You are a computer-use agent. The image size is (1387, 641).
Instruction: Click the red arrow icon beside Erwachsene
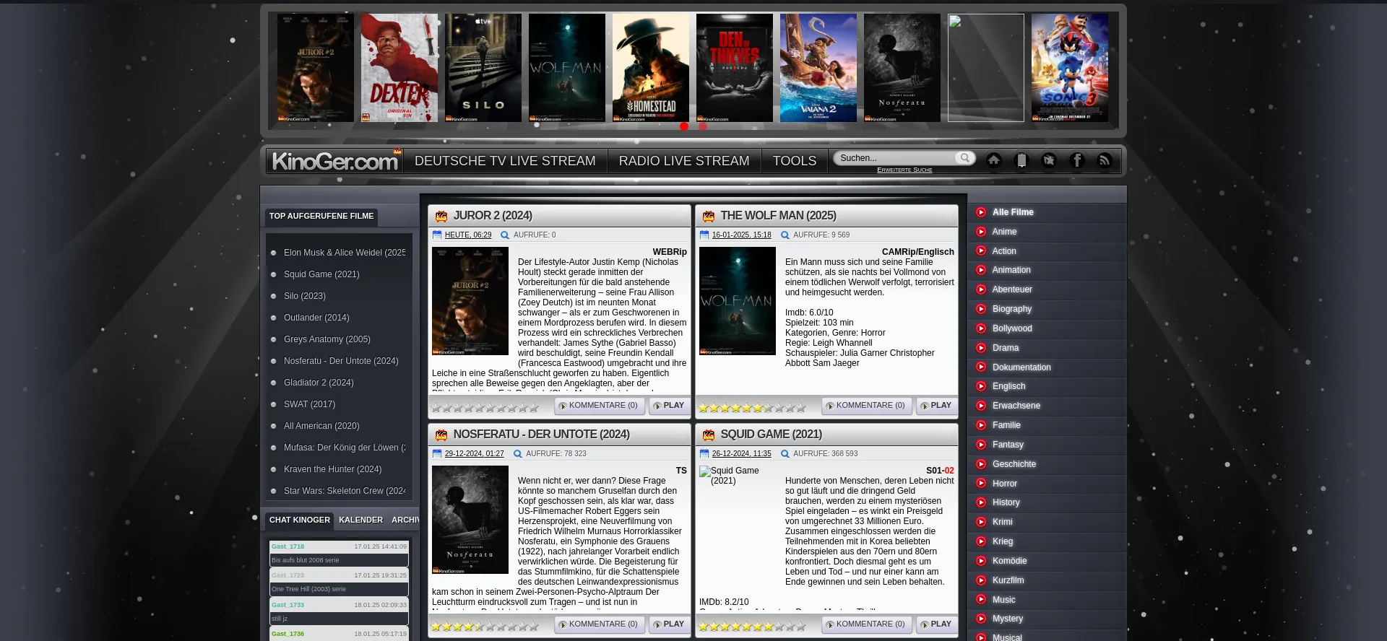[981, 406]
